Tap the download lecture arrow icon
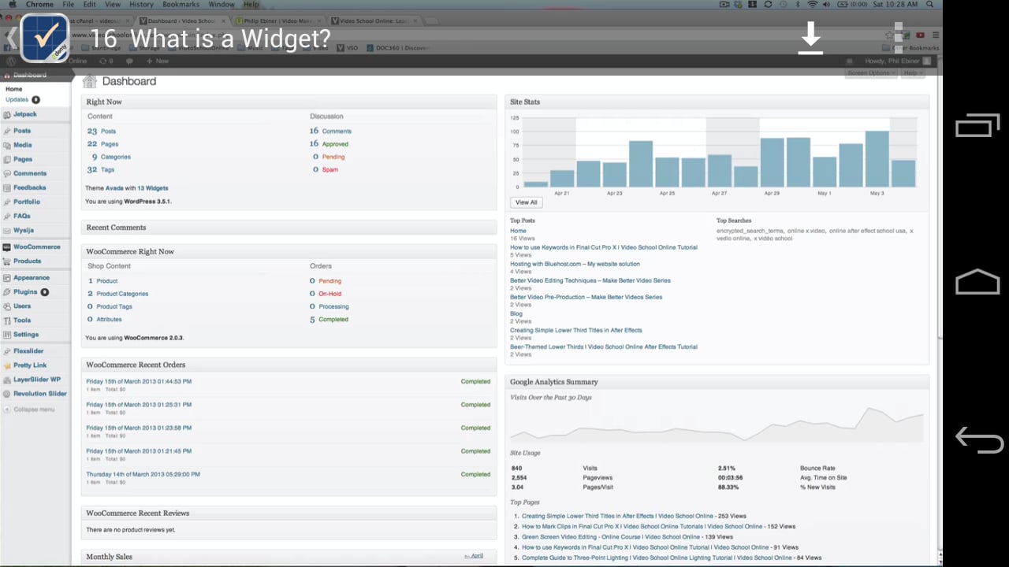This screenshot has width=1009, height=567. pyautogui.click(x=810, y=38)
